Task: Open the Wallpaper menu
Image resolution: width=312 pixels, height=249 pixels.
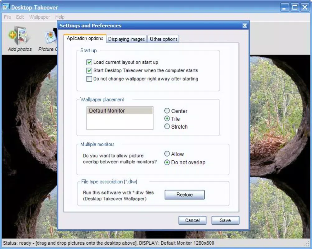Action: click(40, 17)
